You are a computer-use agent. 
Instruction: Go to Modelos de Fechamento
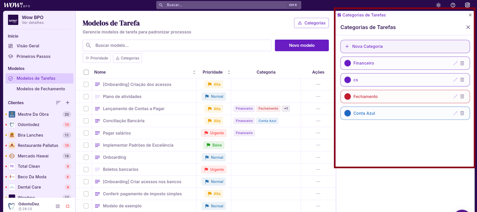[x=41, y=89]
